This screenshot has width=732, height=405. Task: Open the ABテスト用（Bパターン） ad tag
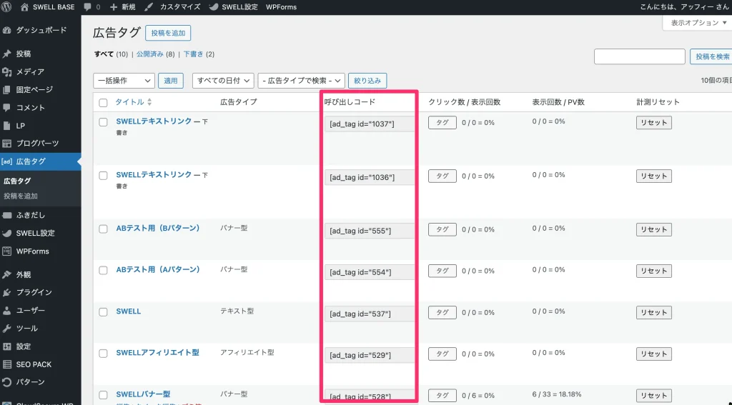coord(158,228)
